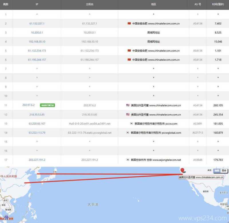Click the 美国 label beside map mode buttons

[x=209, y=169]
